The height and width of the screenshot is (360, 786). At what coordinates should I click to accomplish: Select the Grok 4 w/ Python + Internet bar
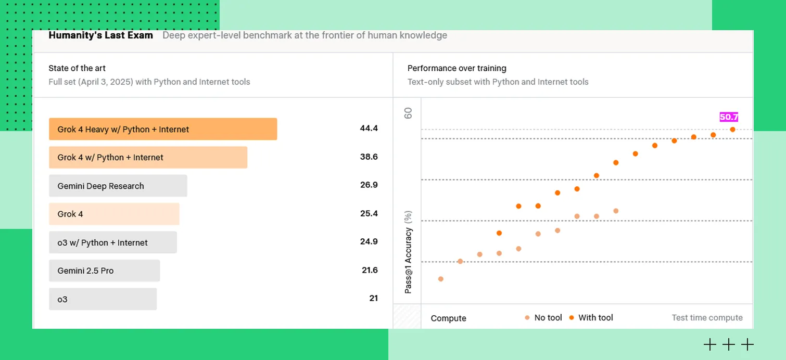click(148, 157)
